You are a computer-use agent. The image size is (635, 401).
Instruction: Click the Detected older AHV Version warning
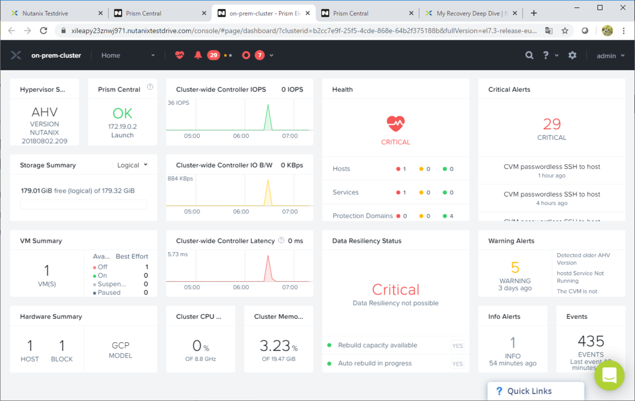point(583,259)
